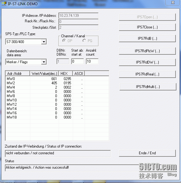Click the Wert/Value(dec.) column header
The image size is (181, 183).
[44, 74]
